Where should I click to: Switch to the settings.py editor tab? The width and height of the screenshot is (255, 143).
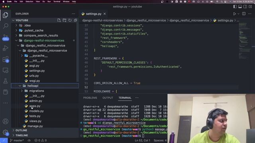pyautogui.click(x=94, y=14)
